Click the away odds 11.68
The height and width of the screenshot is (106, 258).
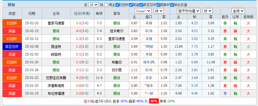[211, 62]
